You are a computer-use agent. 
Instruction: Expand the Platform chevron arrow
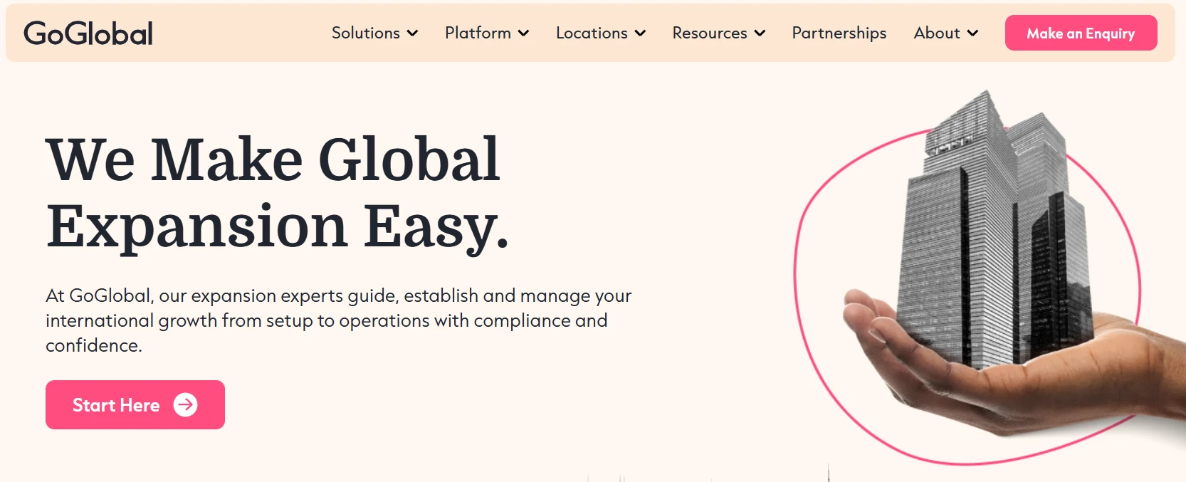pyautogui.click(x=523, y=33)
